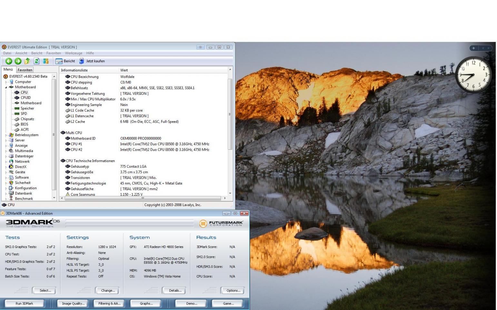This screenshot has height=310, width=497.
Task: Click the green Forward arrow in EVEREST toolbar
Action: point(18,61)
